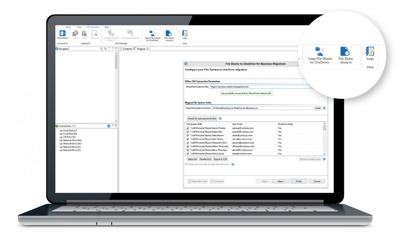
Task: Click the users table scroll up arrow
Action: (324, 124)
